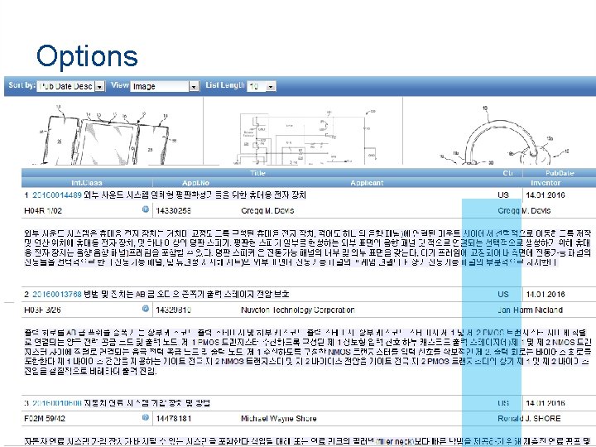
Task: Click inventor Jan Harm Nieland
Action: point(531,310)
